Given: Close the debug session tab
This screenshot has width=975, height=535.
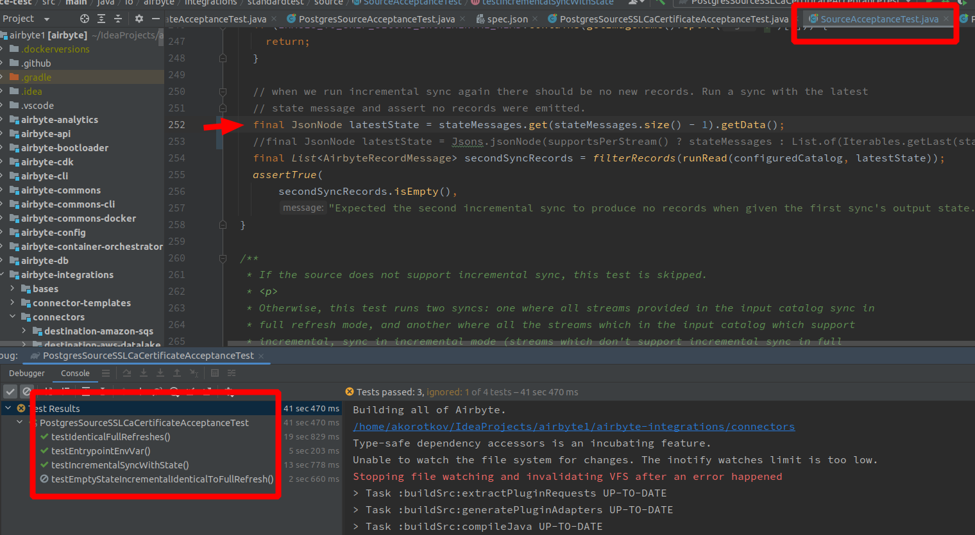Looking at the screenshot, I should (x=261, y=356).
